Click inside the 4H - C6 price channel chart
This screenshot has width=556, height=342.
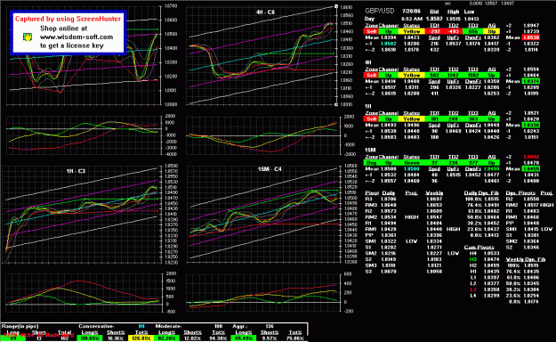click(x=262, y=56)
